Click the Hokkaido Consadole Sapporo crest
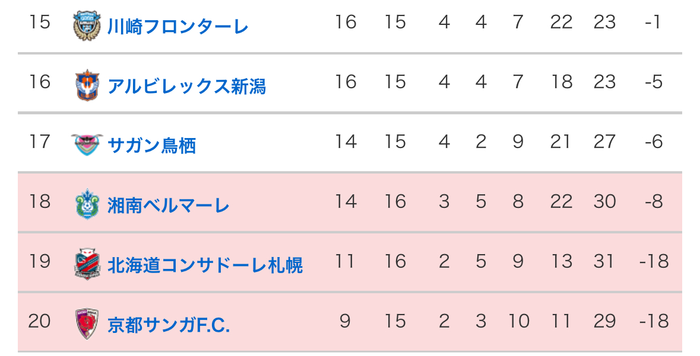Screen dimensions: 700x356 coord(87,264)
